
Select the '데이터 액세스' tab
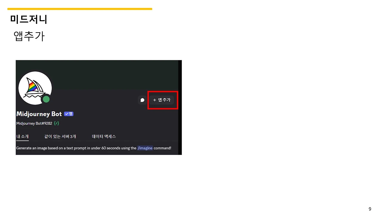[104, 136]
